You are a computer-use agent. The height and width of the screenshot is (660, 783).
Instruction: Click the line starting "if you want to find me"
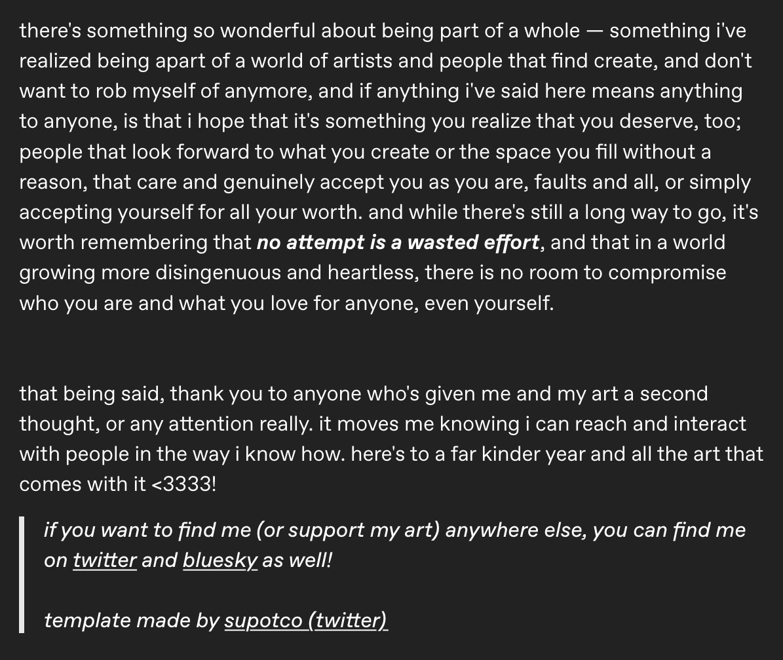pos(394,530)
